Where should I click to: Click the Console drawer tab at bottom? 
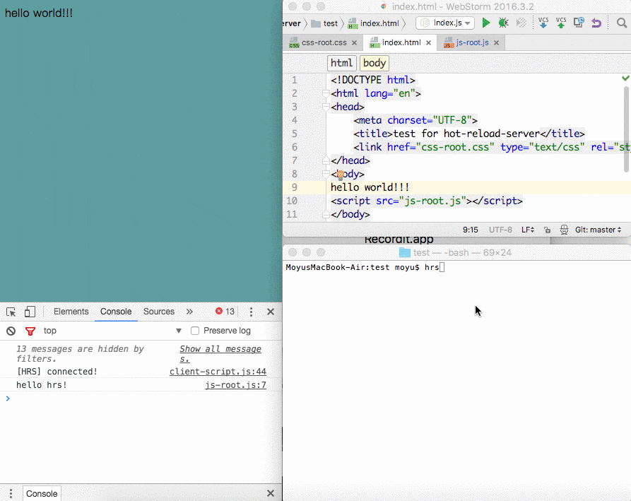[42, 493]
